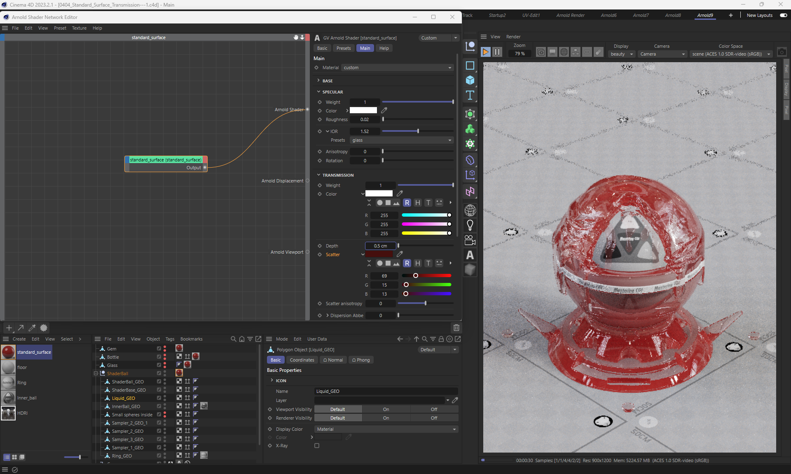Open search in the object manager

(234, 339)
